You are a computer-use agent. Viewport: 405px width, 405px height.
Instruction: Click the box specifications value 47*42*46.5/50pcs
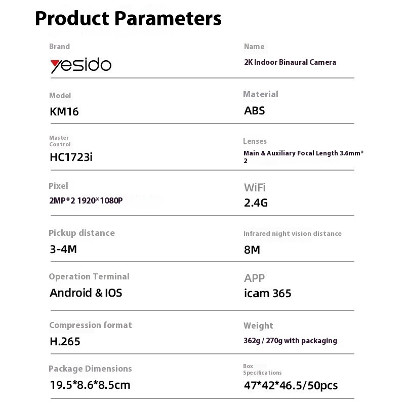click(x=291, y=386)
